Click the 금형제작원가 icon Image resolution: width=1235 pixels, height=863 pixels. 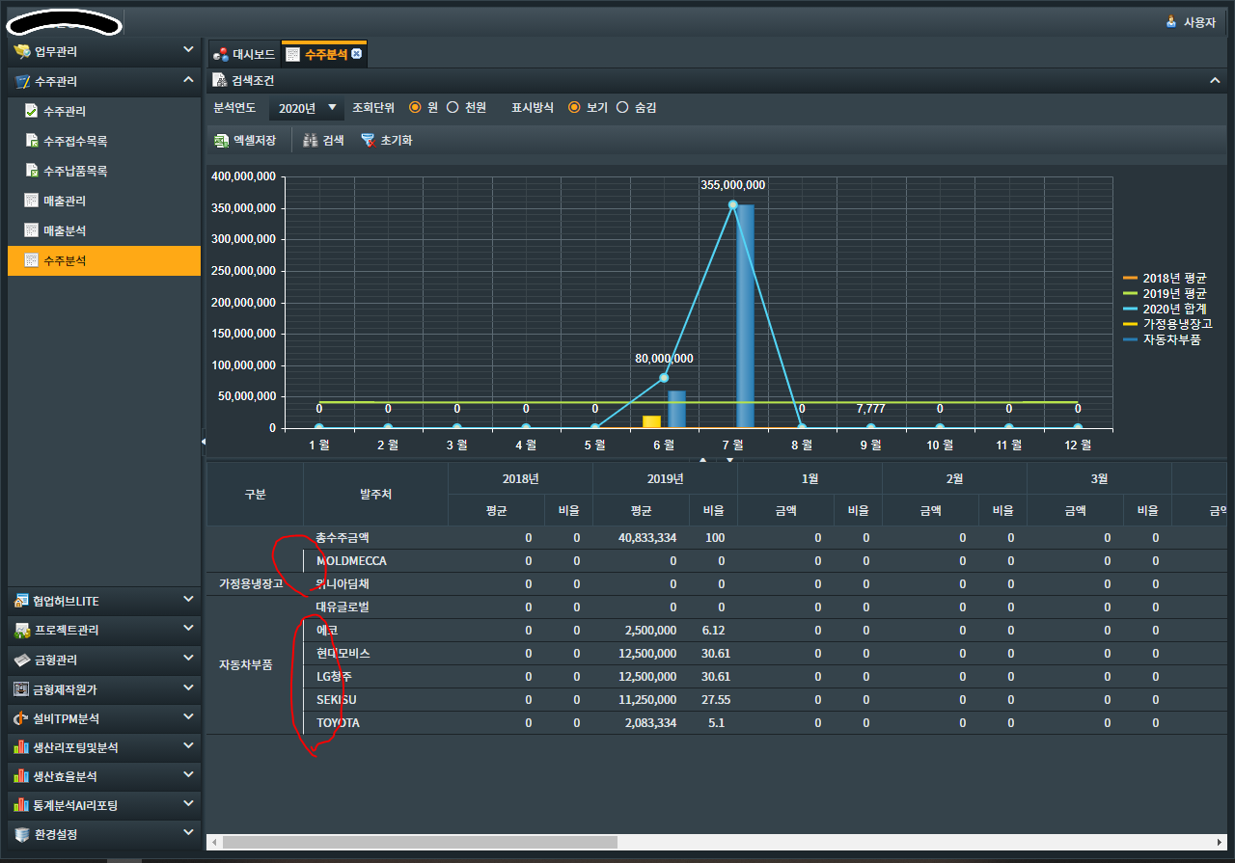tap(21, 690)
